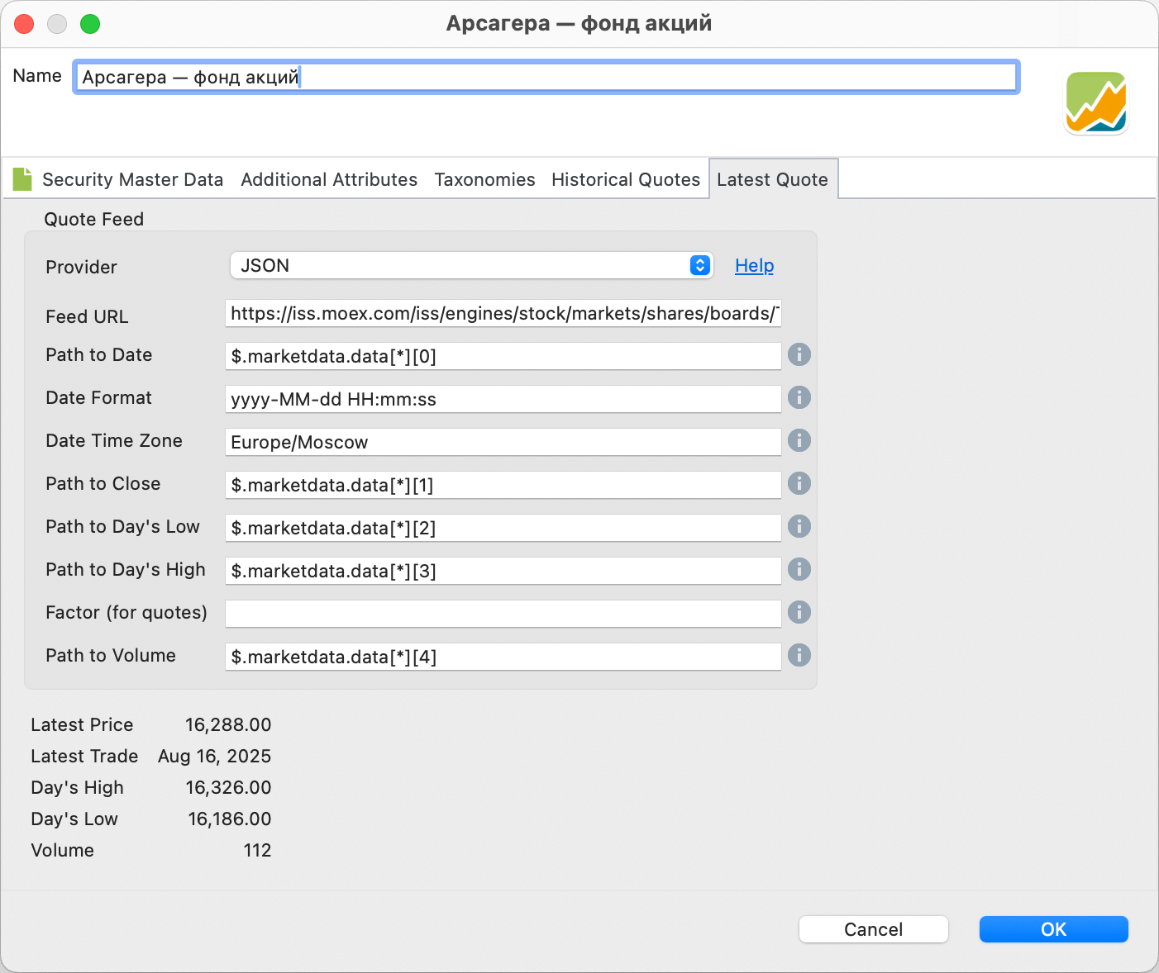Click info icon next to Factor (for quotes)
The image size is (1159, 973).
pos(799,612)
